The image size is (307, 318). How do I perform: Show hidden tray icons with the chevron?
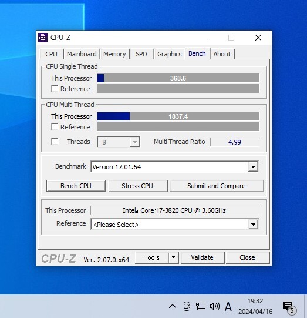tap(173, 306)
